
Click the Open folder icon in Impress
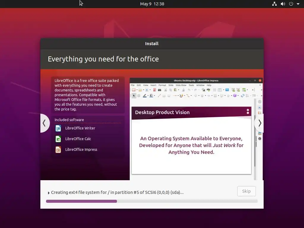140,90
